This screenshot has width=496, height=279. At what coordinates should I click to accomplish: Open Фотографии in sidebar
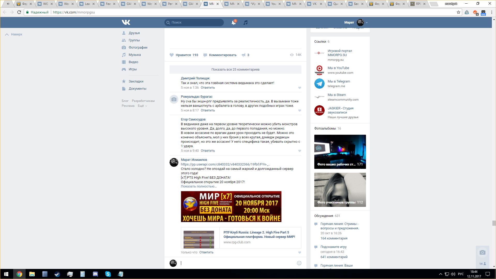(x=138, y=48)
